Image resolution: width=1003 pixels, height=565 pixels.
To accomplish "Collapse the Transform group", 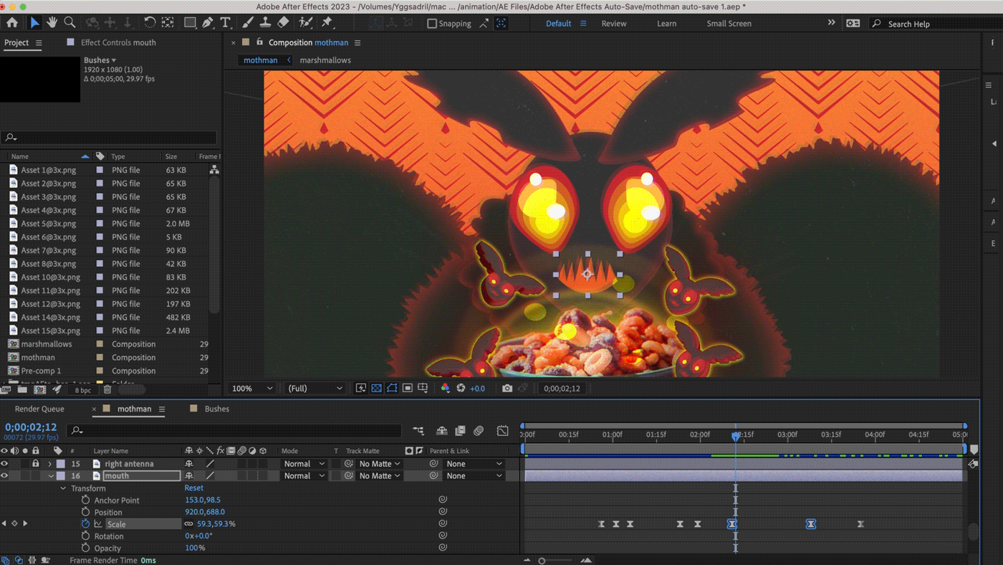I will [x=63, y=488].
